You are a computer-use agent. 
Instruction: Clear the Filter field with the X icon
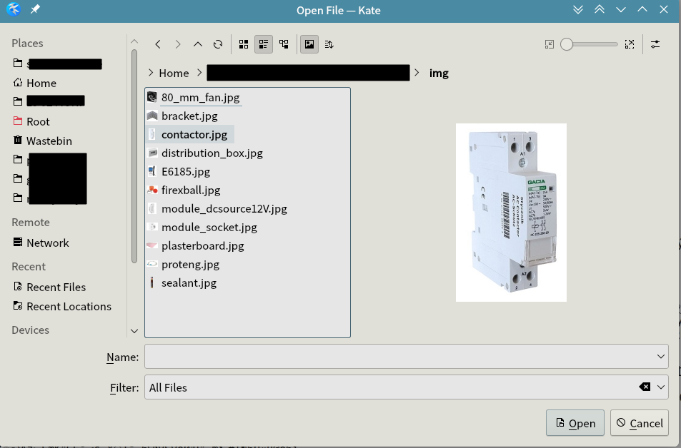[x=645, y=387]
